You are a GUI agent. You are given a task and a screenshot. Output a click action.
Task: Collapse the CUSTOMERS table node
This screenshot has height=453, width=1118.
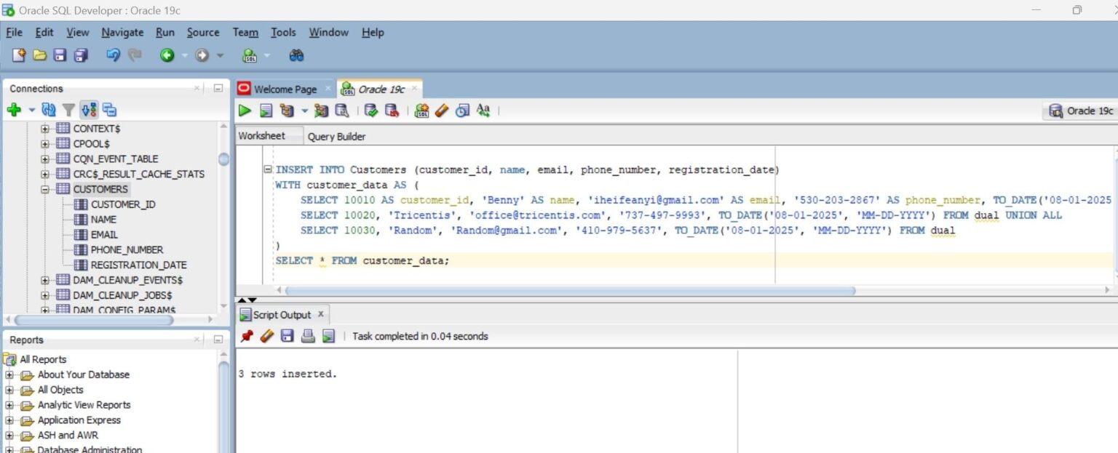(x=44, y=188)
